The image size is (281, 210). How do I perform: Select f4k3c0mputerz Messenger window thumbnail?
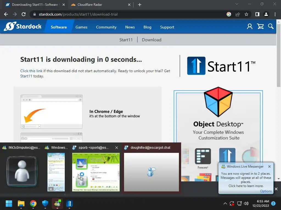pos(22,171)
